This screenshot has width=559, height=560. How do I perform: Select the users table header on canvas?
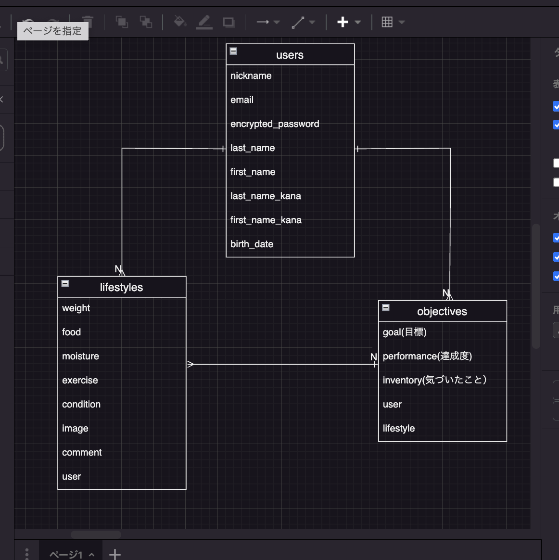tap(290, 54)
